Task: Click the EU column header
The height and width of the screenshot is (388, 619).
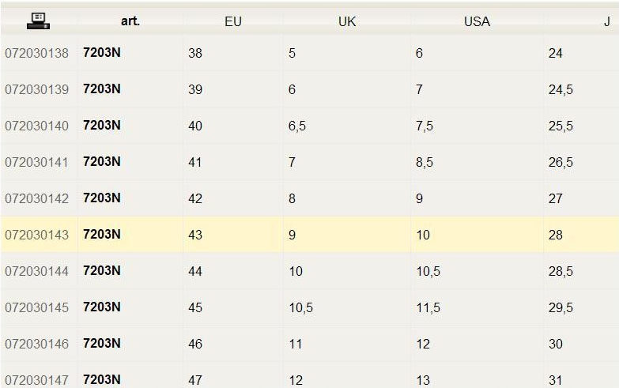Action: 233,21
